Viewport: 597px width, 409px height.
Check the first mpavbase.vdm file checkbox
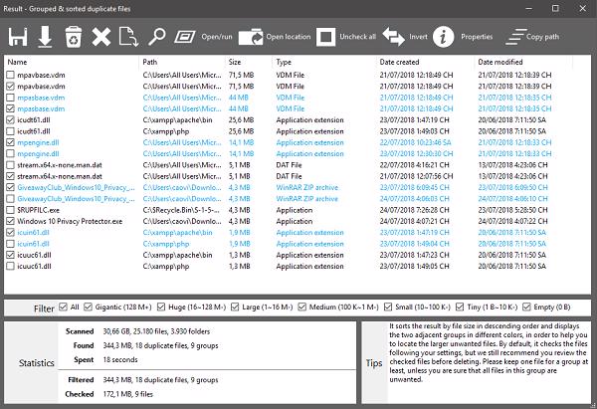pyautogui.click(x=11, y=75)
